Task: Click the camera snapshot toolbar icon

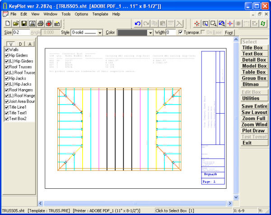Action: pyautogui.click(x=57, y=23)
